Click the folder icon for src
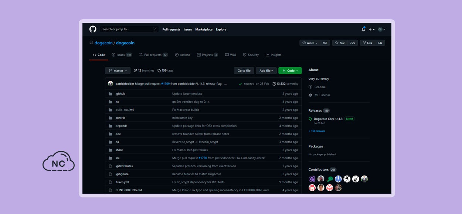The height and width of the screenshot is (214, 462). 110,158
